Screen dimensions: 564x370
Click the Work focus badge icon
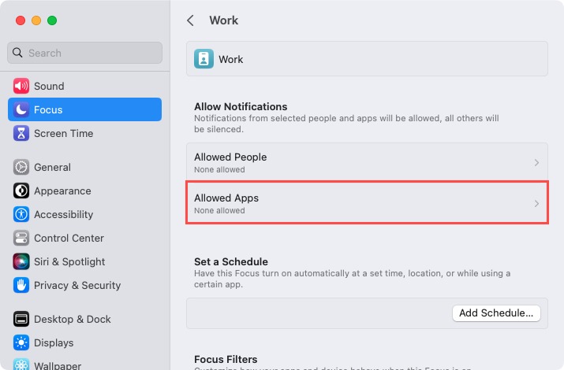(204, 59)
